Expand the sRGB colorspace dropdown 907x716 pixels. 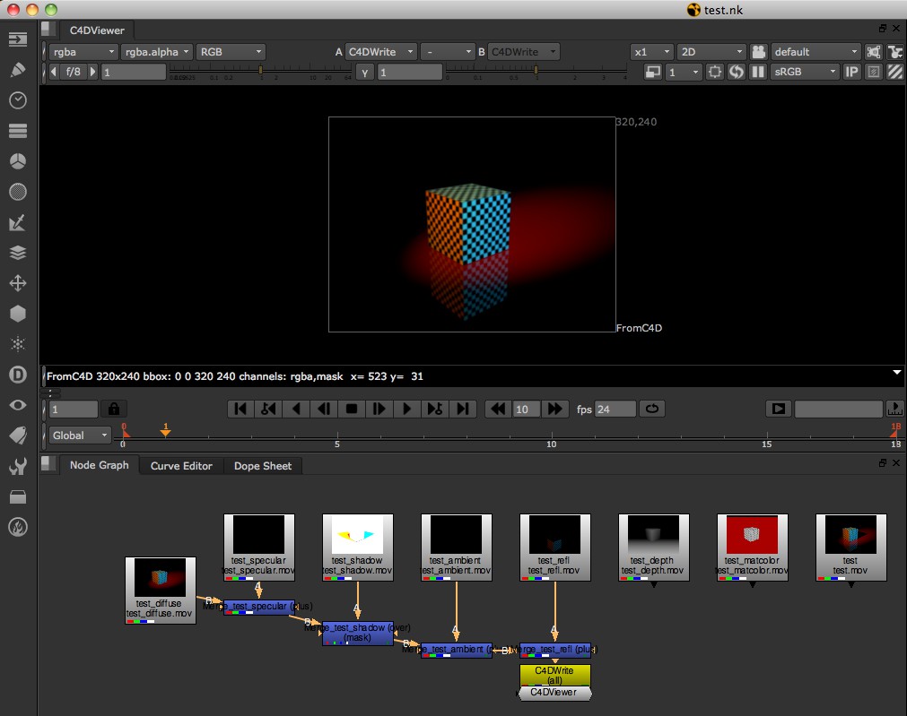805,72
